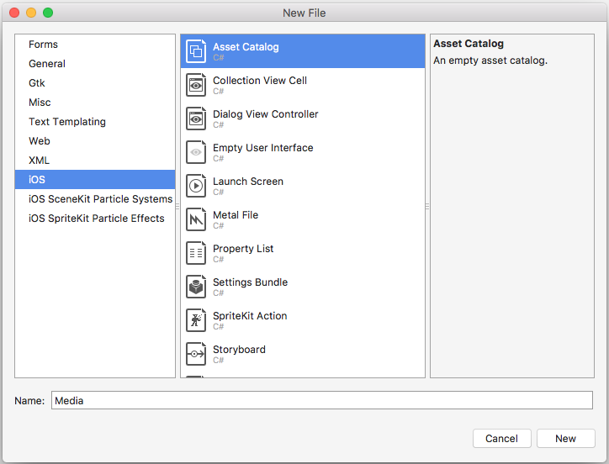Select the Forms category
Screen dimensions: 609x464
point(95,45)
